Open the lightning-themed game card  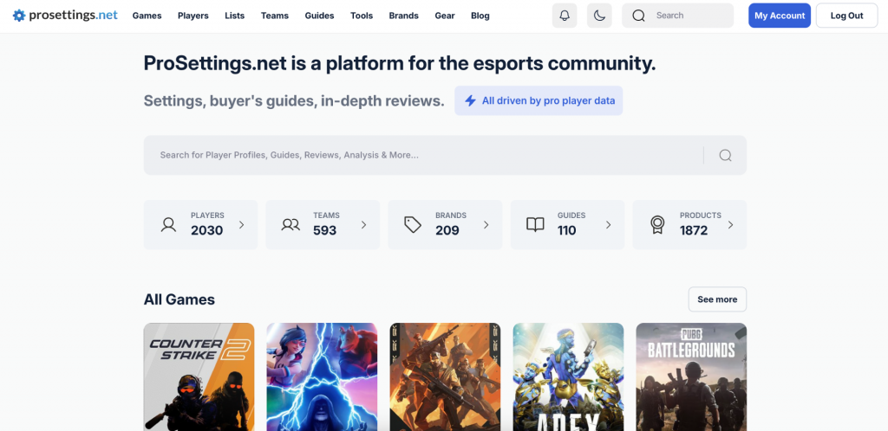322,376
